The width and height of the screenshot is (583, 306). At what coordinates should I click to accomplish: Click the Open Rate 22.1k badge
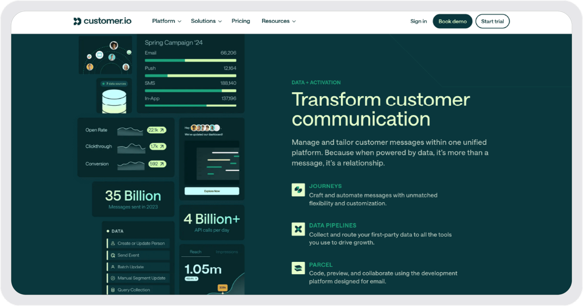[x=156, y=130]
